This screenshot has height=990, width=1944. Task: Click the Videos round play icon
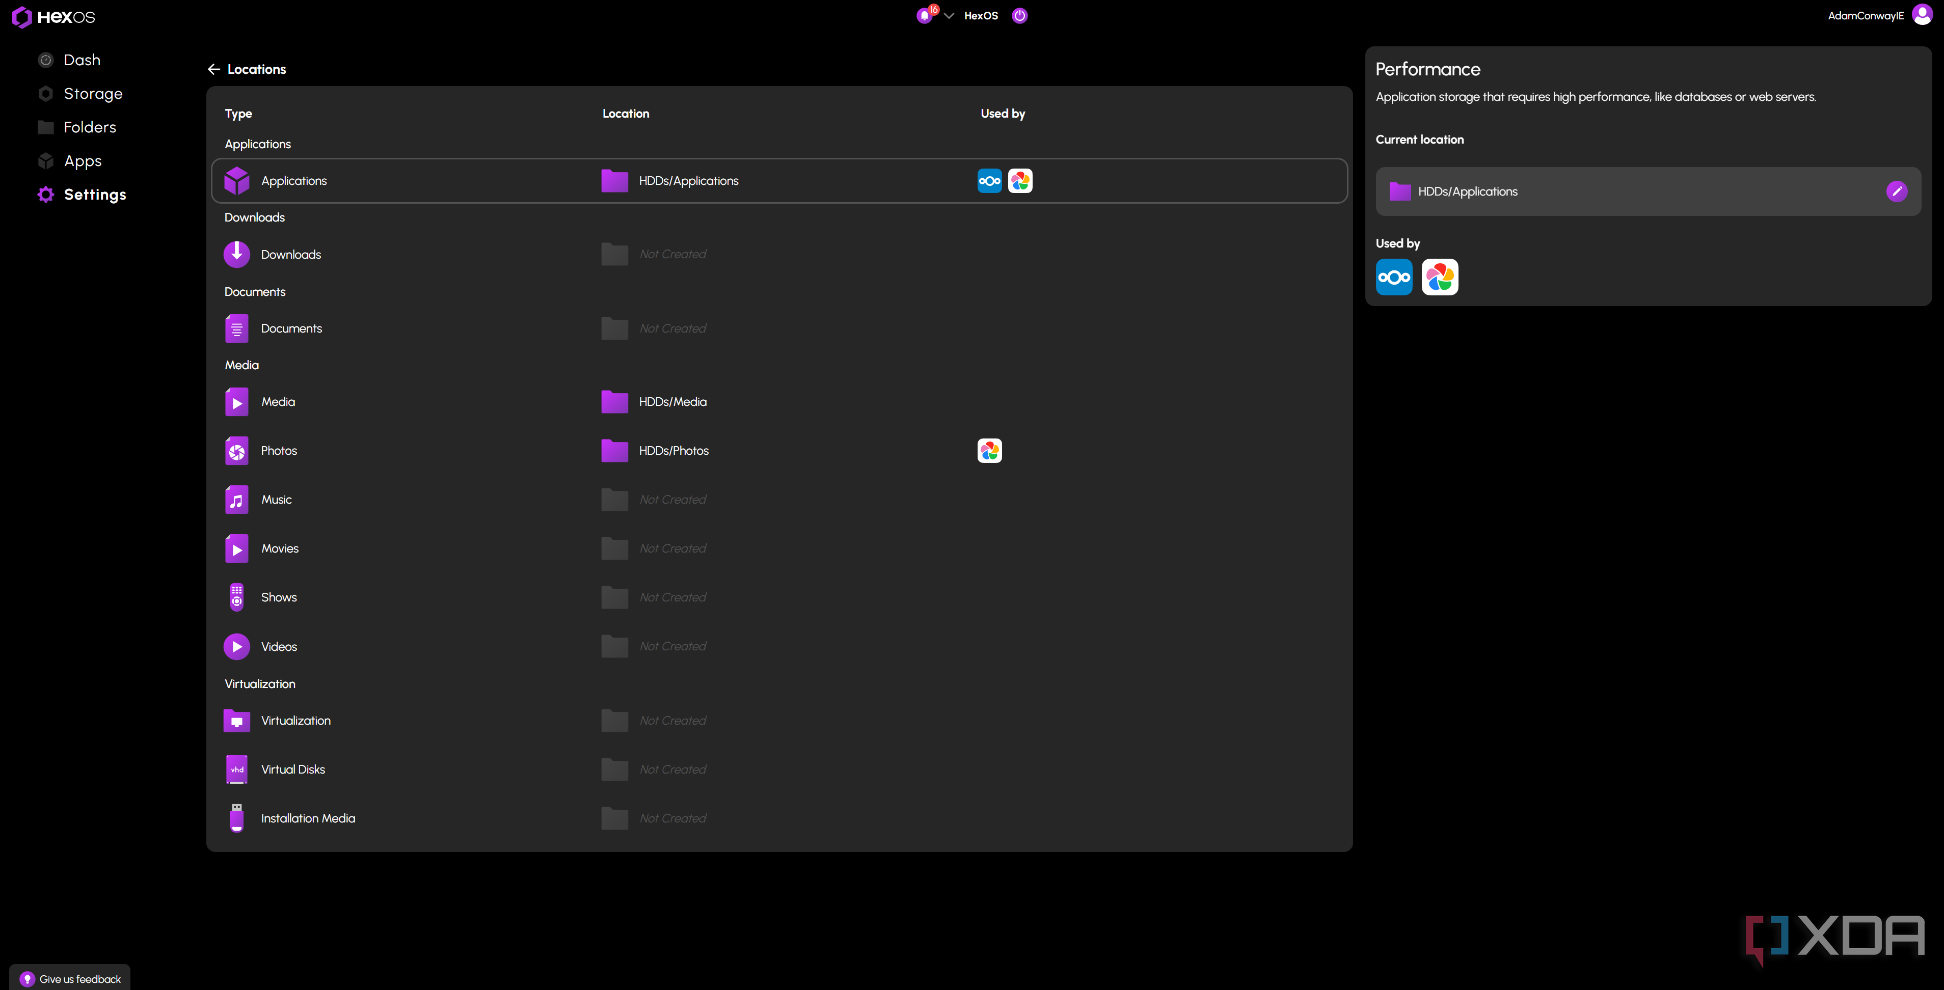point(237,647)
